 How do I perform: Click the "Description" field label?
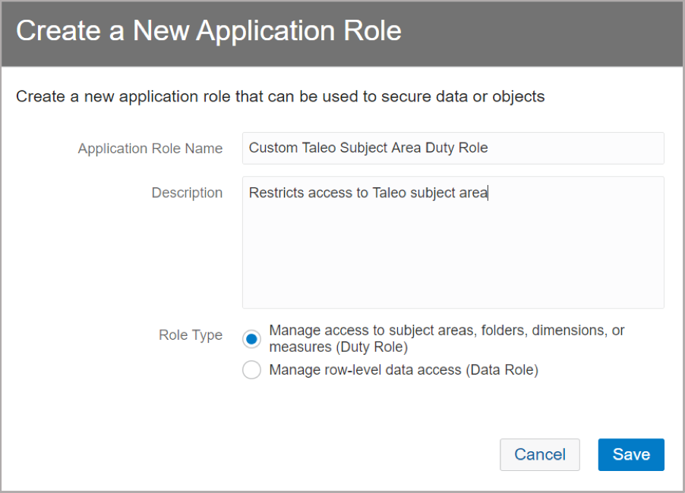pos(187,193)
